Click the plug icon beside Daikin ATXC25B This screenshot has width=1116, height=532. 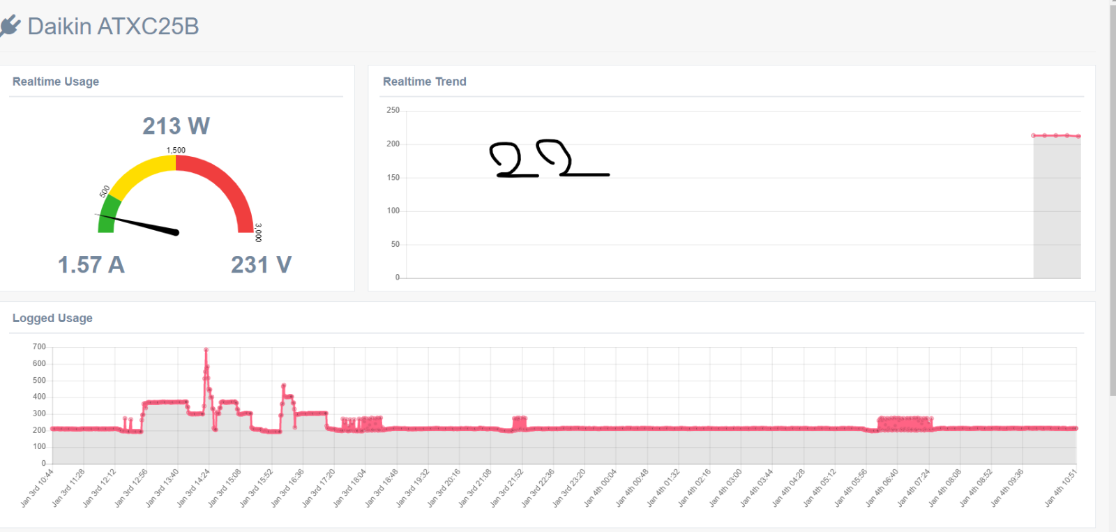[10, 26]
